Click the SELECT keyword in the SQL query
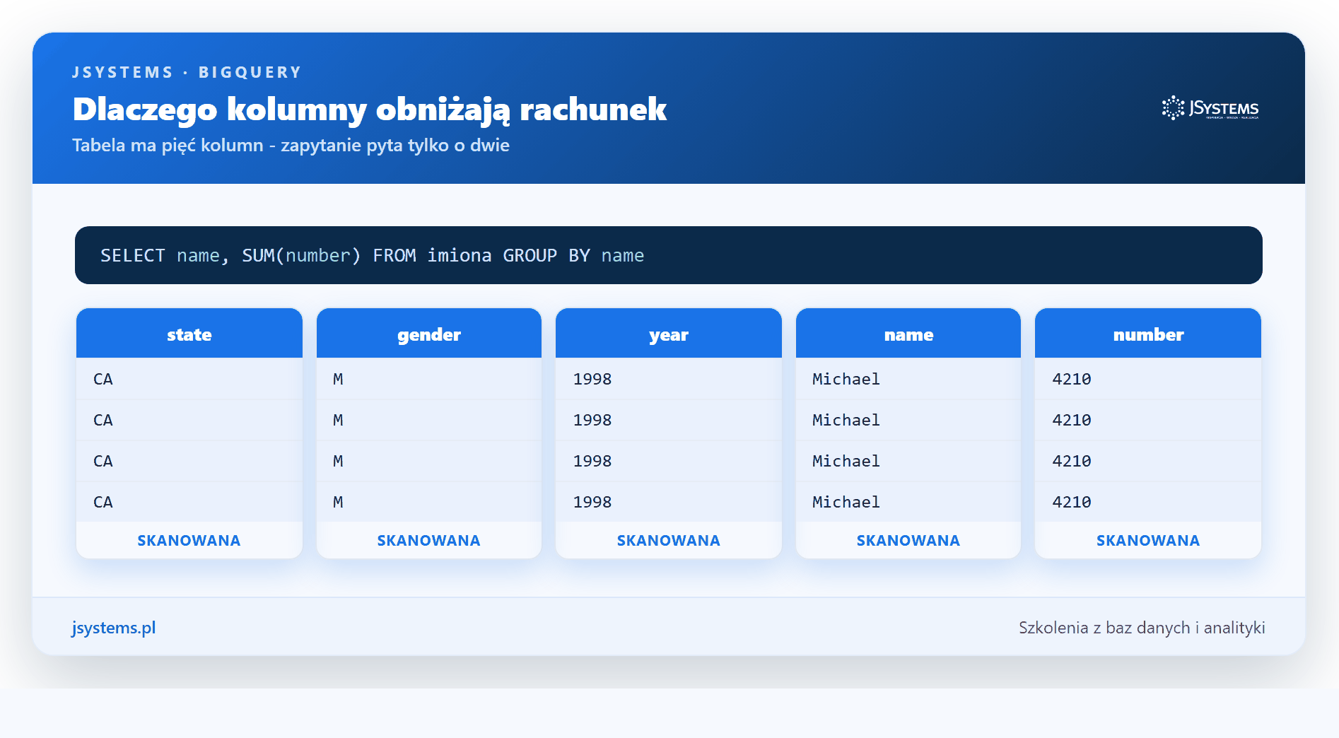Screen dimensions: 1339x738 tap(133, 255)
